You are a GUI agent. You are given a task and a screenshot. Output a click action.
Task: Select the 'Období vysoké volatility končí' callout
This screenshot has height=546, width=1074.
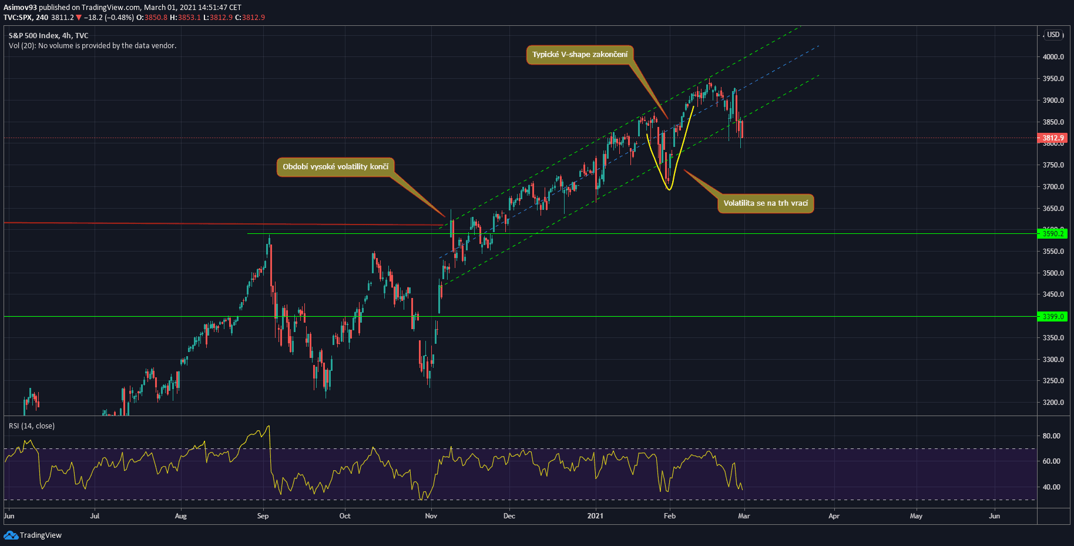click(x=335, y=167)
